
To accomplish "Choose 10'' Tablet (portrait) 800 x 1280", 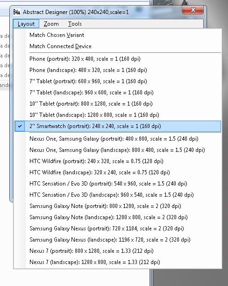I will (x=118, y=104).
